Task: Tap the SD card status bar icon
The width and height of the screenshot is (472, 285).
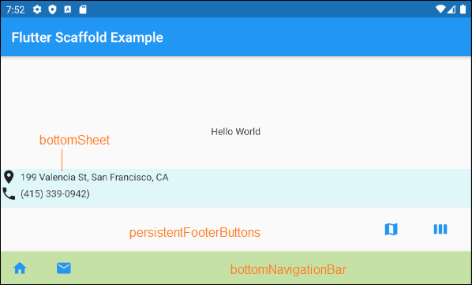Action: pyautogui.click(x=83, y=9)
